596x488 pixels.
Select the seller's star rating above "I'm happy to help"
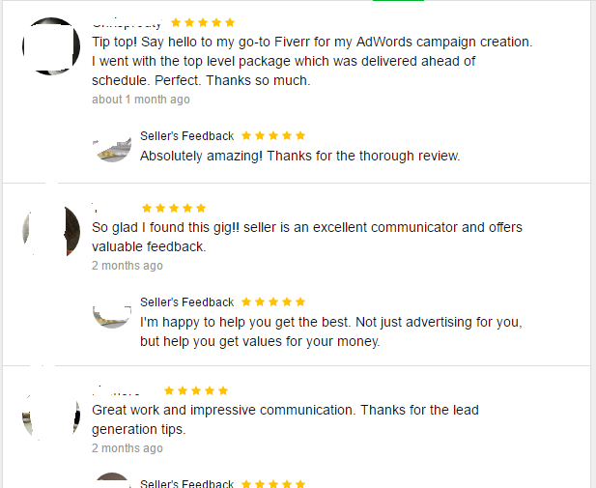273,302
